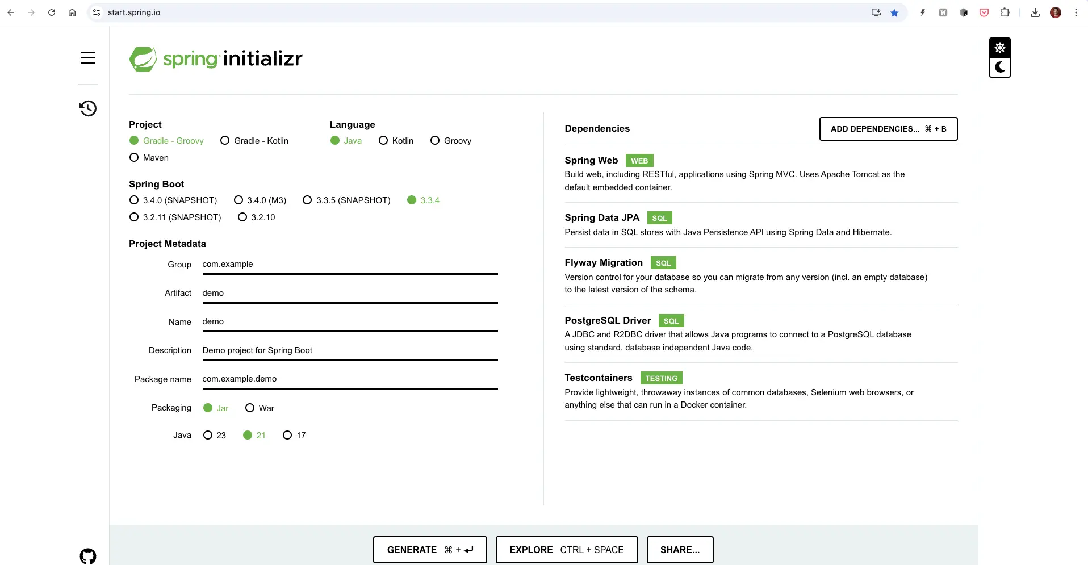
Task: Click the EXPLORE button
Action: pos(567,550)
